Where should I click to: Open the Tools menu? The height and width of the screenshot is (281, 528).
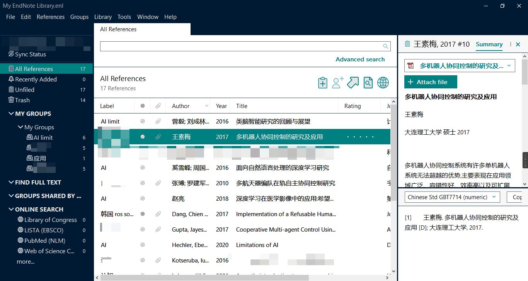click(x=124, y=17)
